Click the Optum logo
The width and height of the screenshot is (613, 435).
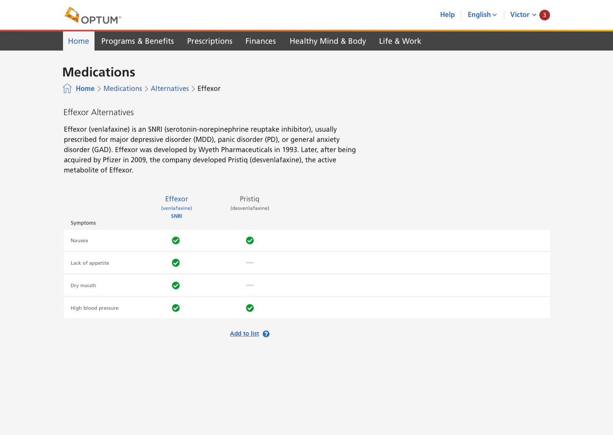[93, 16]
